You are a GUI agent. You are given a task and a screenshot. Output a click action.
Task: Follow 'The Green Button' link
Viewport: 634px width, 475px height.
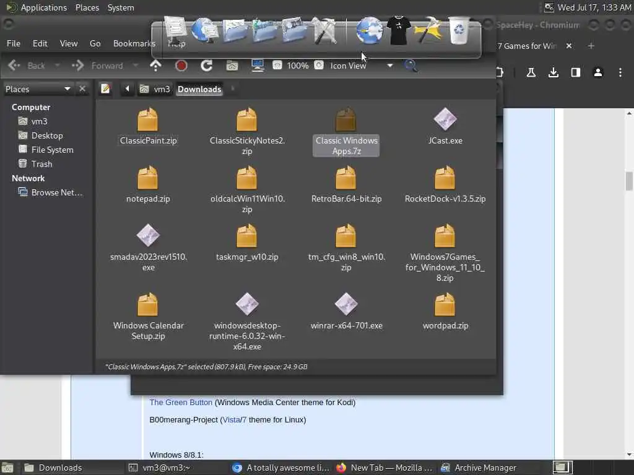[x=181, y=402]
